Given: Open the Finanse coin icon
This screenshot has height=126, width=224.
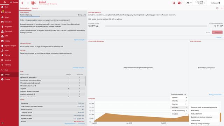Looking at the screenshot, I should 2,79.
